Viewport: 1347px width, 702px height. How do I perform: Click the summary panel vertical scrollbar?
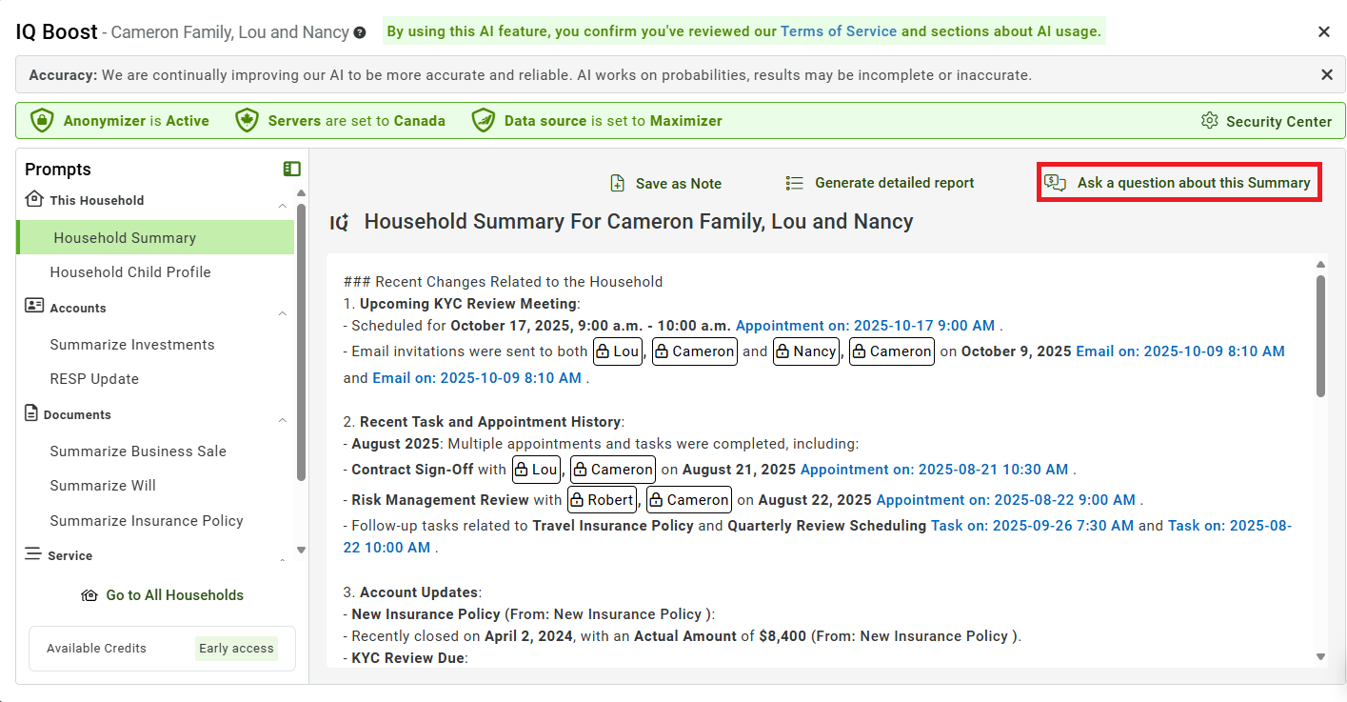pos(1320,335)
